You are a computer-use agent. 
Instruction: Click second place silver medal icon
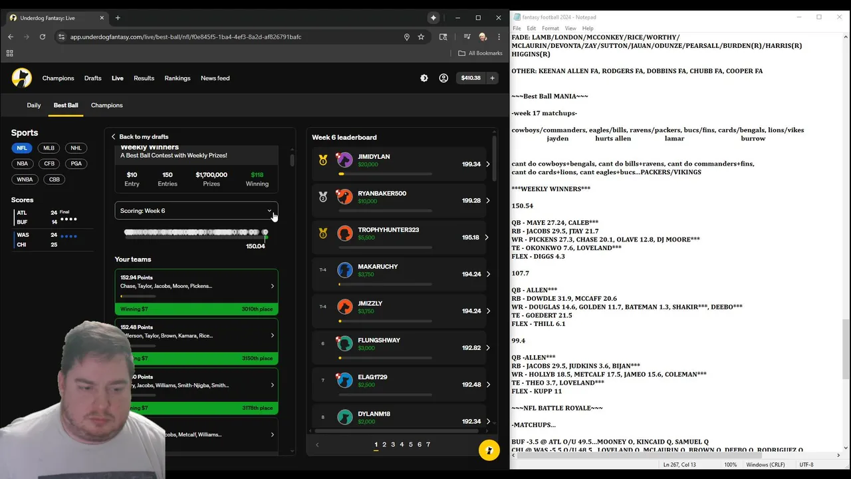coord(323,197)
